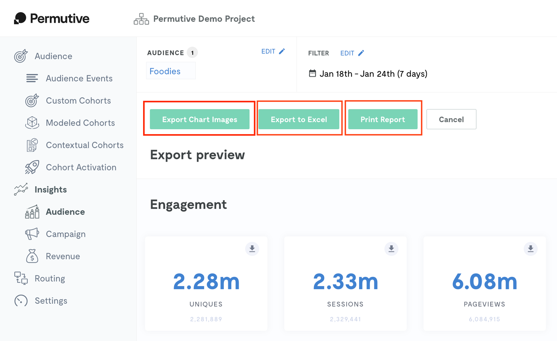Click the audience count badge 1

click(192, 53)
